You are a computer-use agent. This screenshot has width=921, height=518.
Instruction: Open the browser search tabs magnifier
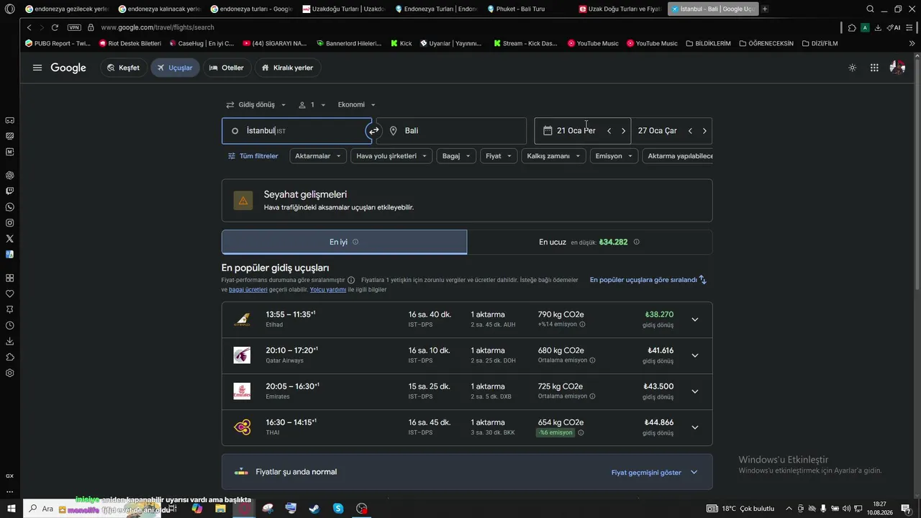pos(871,9)
